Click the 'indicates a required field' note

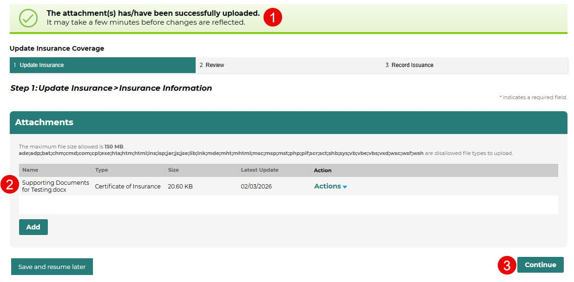pos(534,97)
